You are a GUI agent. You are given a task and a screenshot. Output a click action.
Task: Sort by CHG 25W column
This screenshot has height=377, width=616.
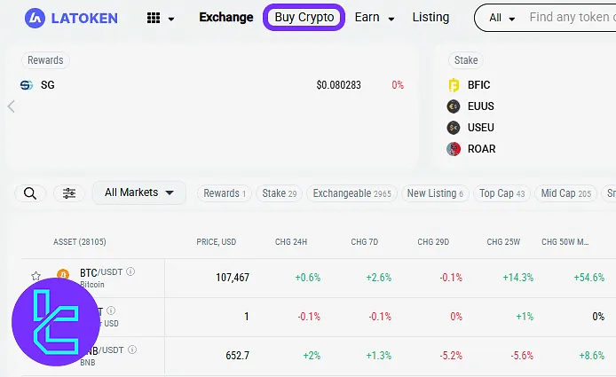(503, 242)
